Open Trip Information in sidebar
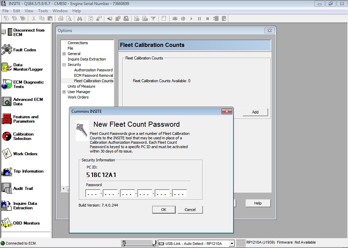 click(x=23, y=171)
